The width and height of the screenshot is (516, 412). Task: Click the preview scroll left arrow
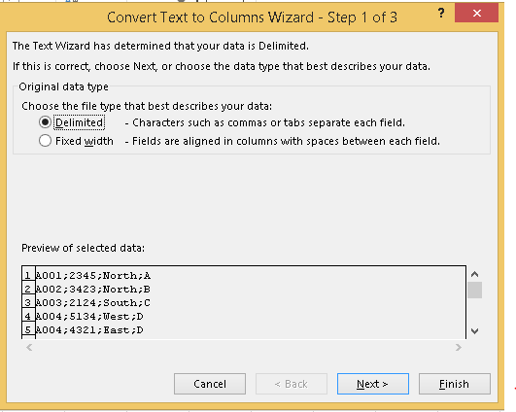point(29,347)
